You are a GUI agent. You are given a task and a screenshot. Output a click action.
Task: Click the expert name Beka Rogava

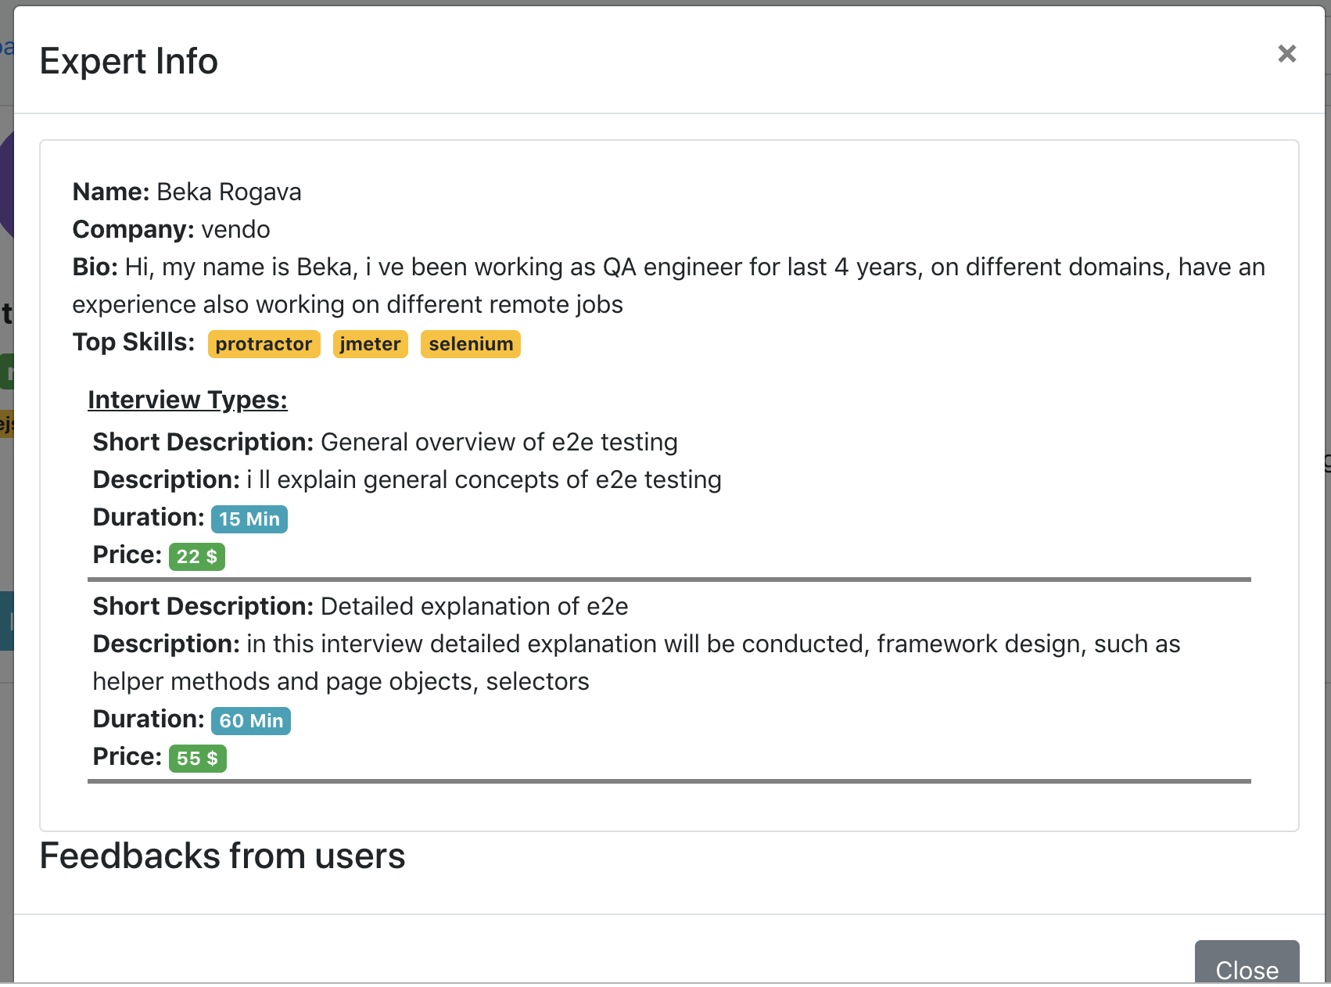(228, 192)
